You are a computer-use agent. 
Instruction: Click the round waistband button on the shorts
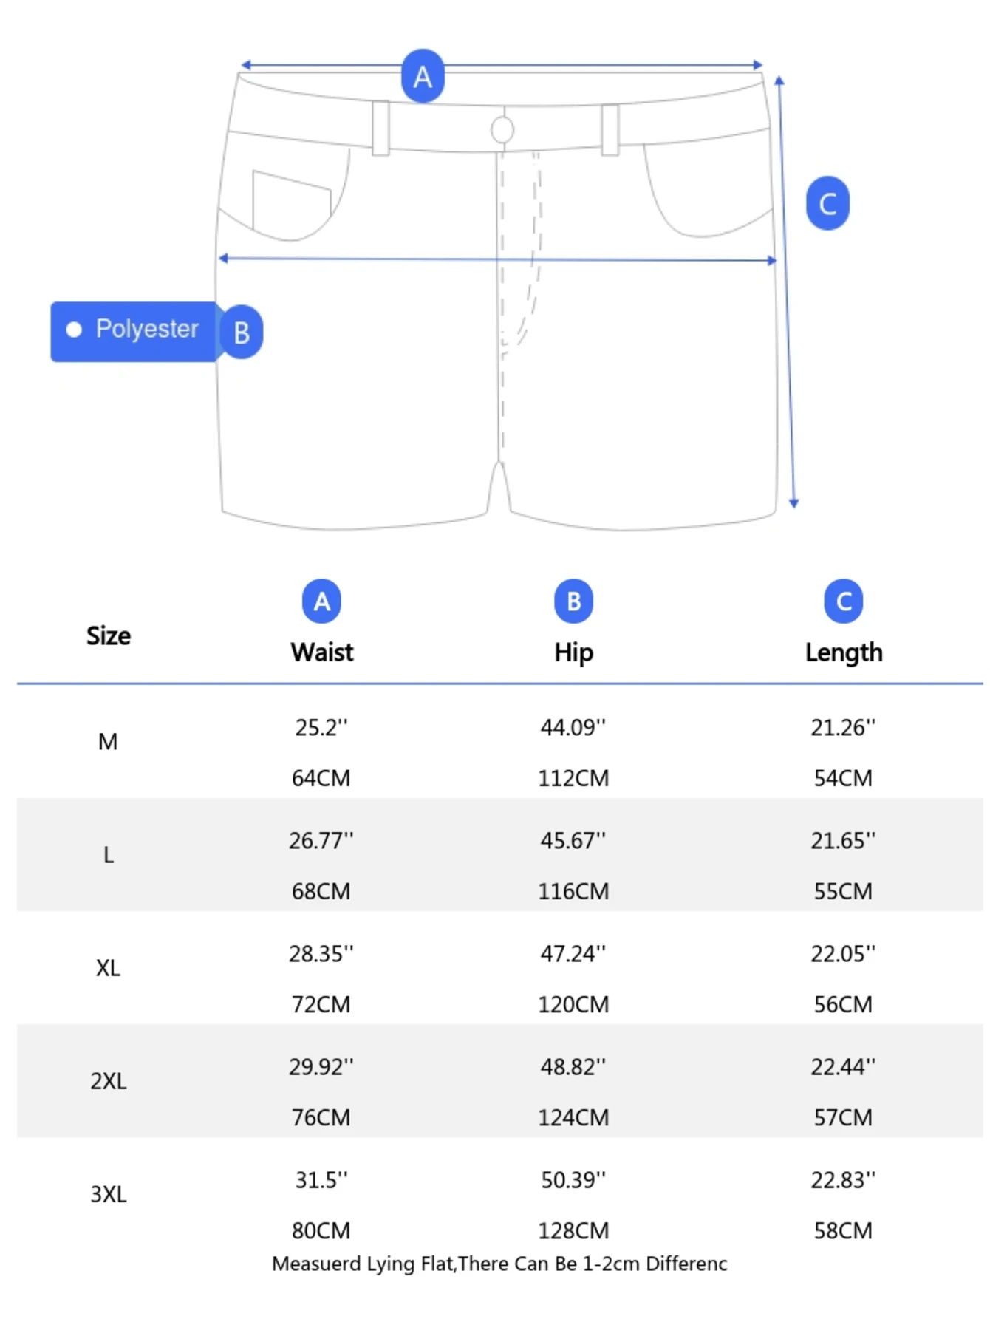[x=502, y=130]
